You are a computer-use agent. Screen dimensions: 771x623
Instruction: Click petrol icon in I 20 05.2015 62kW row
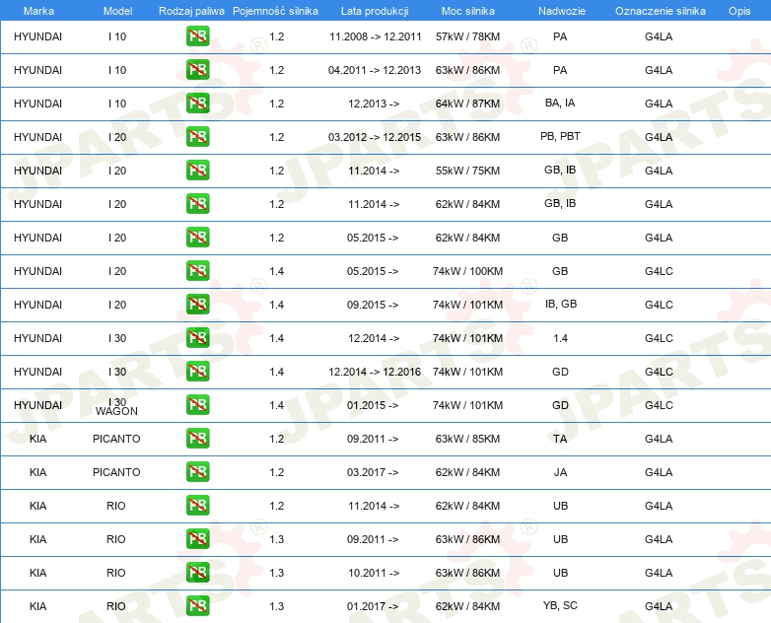[197, 237]
